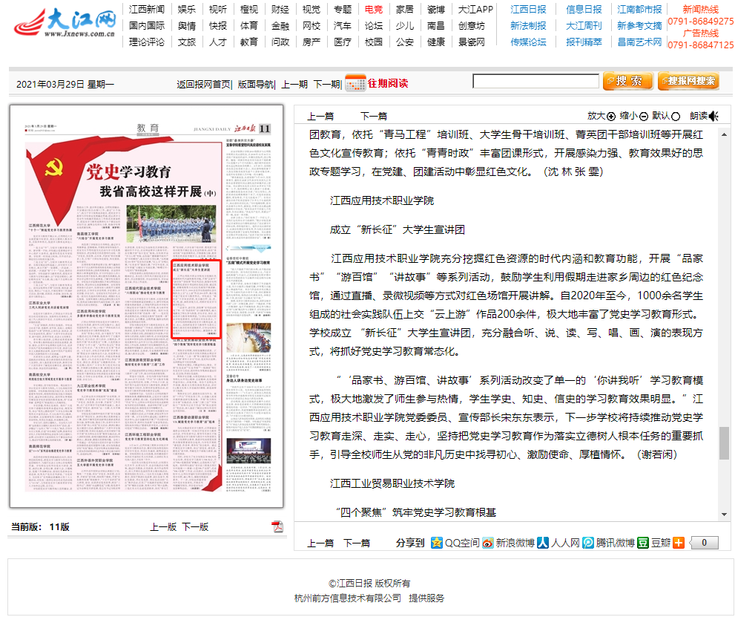Click the soldiers group photo on page thumbnail
Viewport: 735px width, 617px height.
pos(171,223)
